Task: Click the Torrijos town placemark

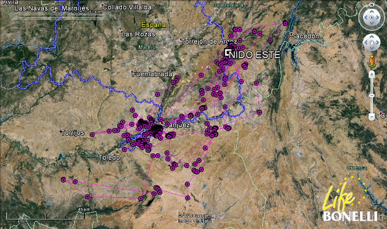Action: [x=72, y=133]
